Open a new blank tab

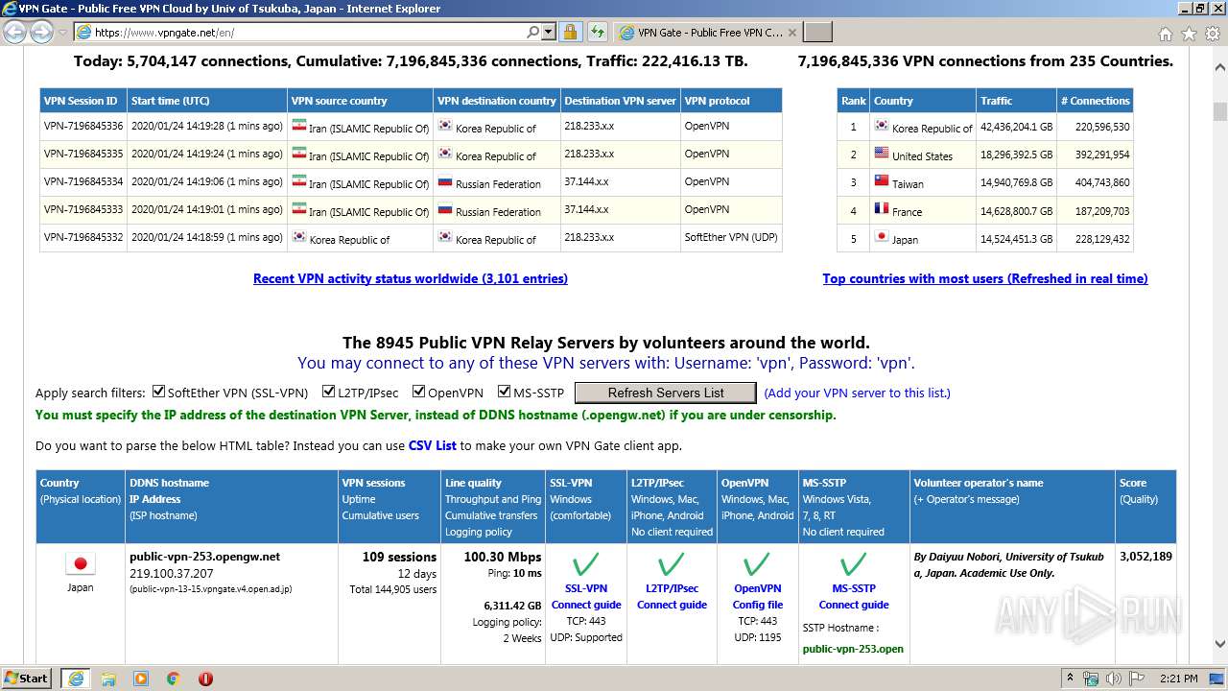[817, 33]
